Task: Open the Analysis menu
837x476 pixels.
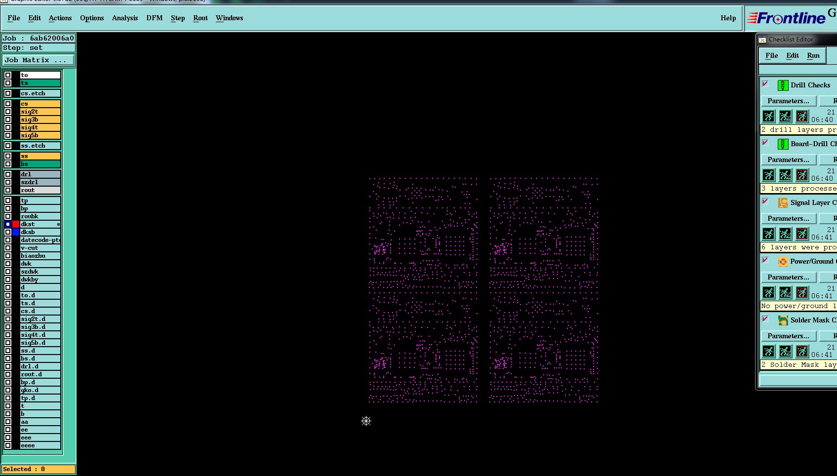Action: (125, 18)
